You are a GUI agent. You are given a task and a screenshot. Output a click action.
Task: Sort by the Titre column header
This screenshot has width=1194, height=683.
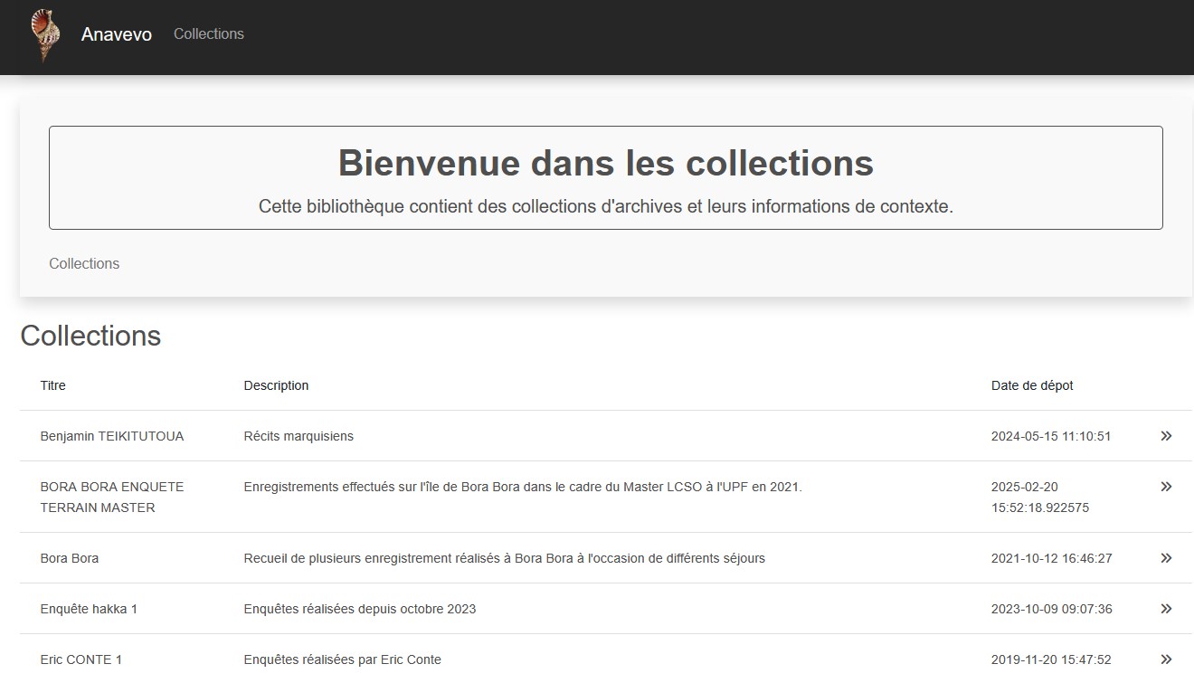pyautogui.click(x=53, y=385)
